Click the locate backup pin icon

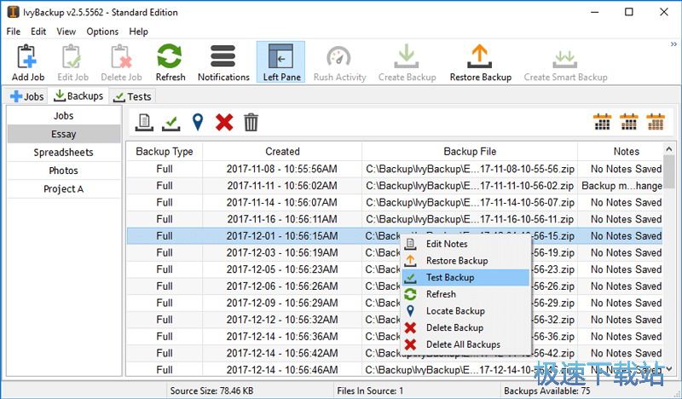[x=198, y=123]
